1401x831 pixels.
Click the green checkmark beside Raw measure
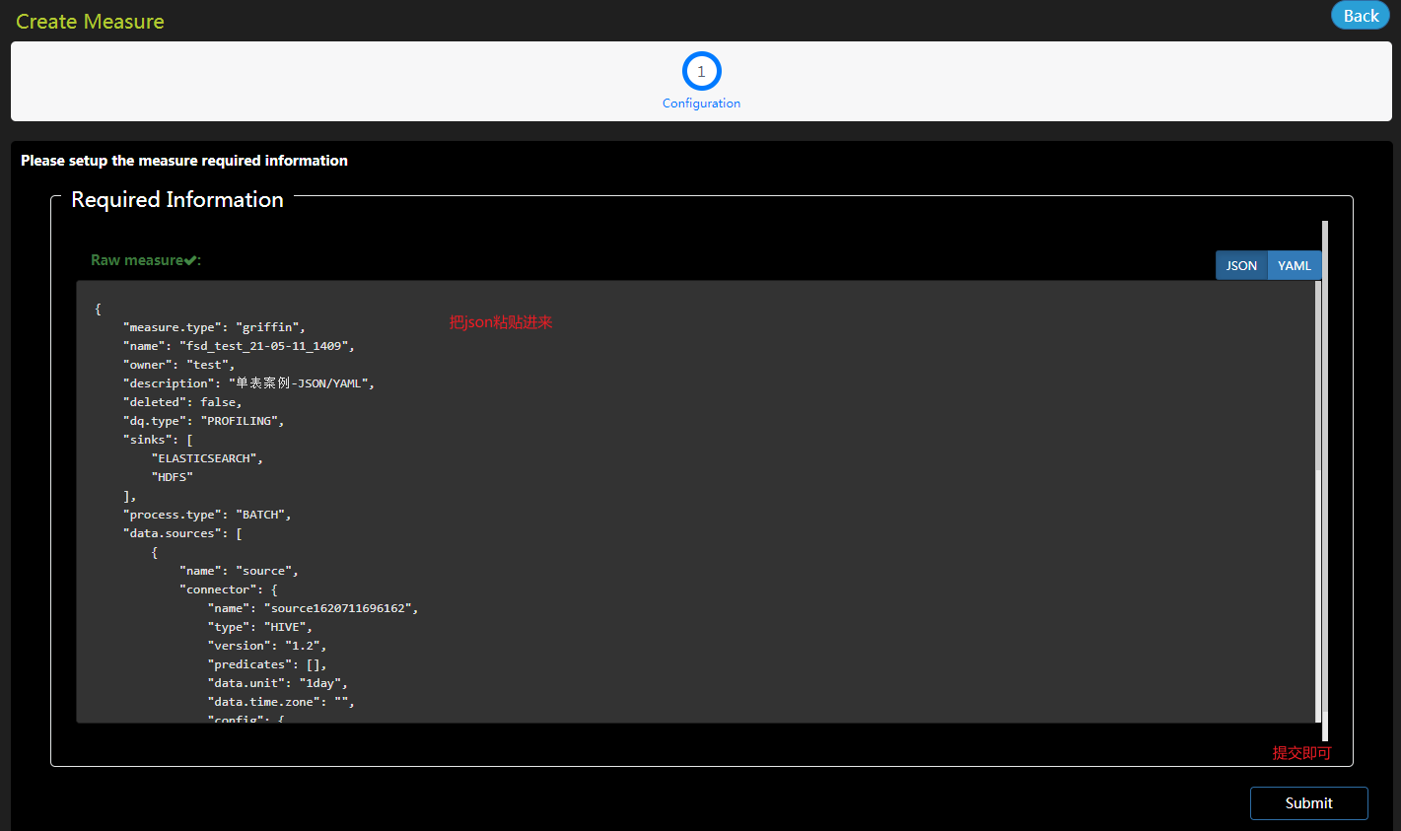(x=190, y=260)
